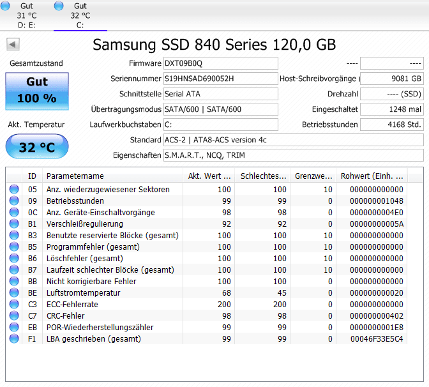This screenshot has width=429, height=387.
Task: Click raw value 000000000020
Action: tap(377, 293)
